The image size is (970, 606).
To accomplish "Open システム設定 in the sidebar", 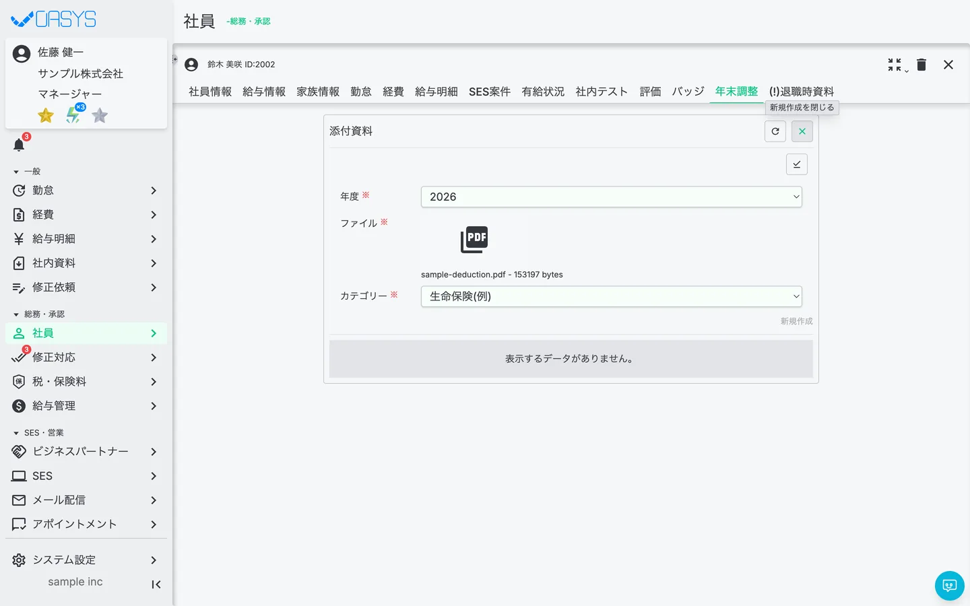I will click(86, 560).
